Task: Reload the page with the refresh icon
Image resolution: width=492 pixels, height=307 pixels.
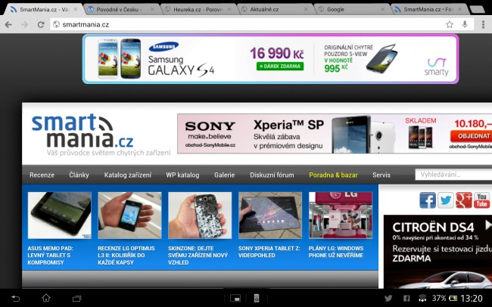Action: [41, 24]
